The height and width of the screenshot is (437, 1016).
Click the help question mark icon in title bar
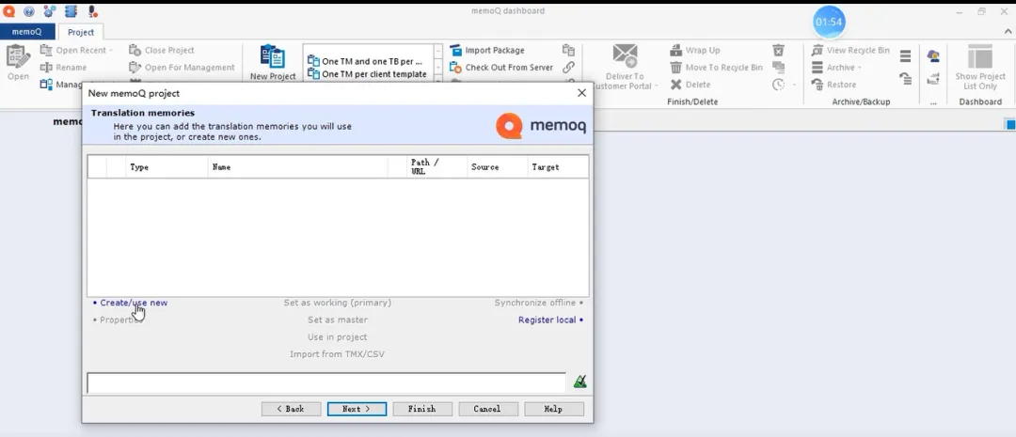29,12
